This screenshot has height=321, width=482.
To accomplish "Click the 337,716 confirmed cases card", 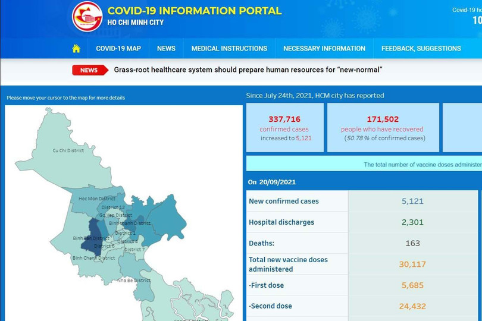I will (x=285, y=127).
